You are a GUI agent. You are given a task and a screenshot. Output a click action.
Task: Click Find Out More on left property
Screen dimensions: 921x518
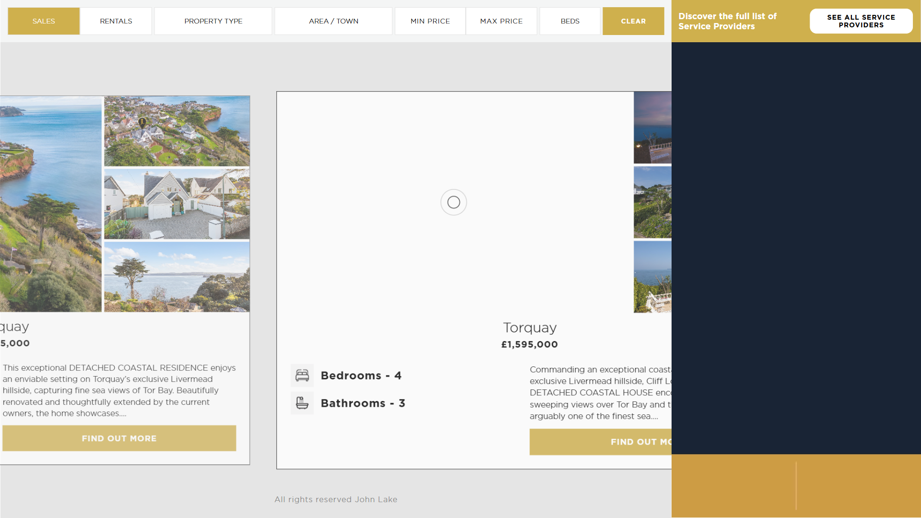click(119, 438)
